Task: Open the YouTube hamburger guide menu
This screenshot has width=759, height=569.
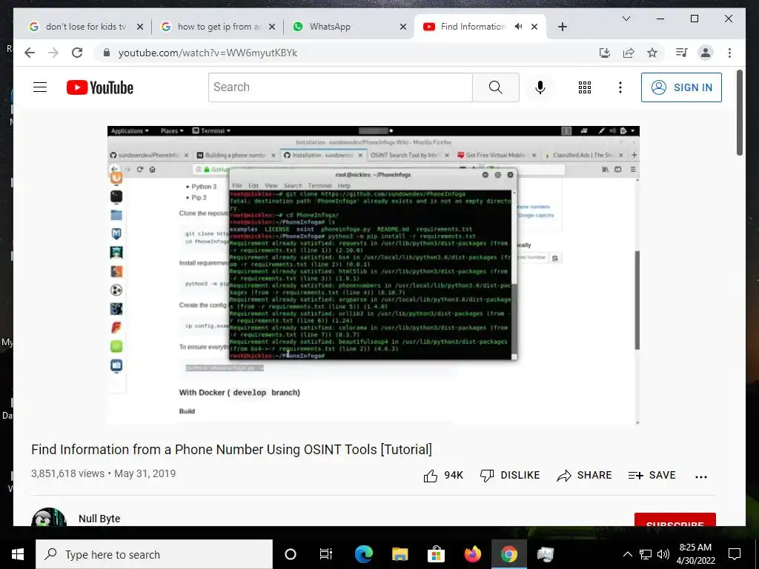Action: 40,87
